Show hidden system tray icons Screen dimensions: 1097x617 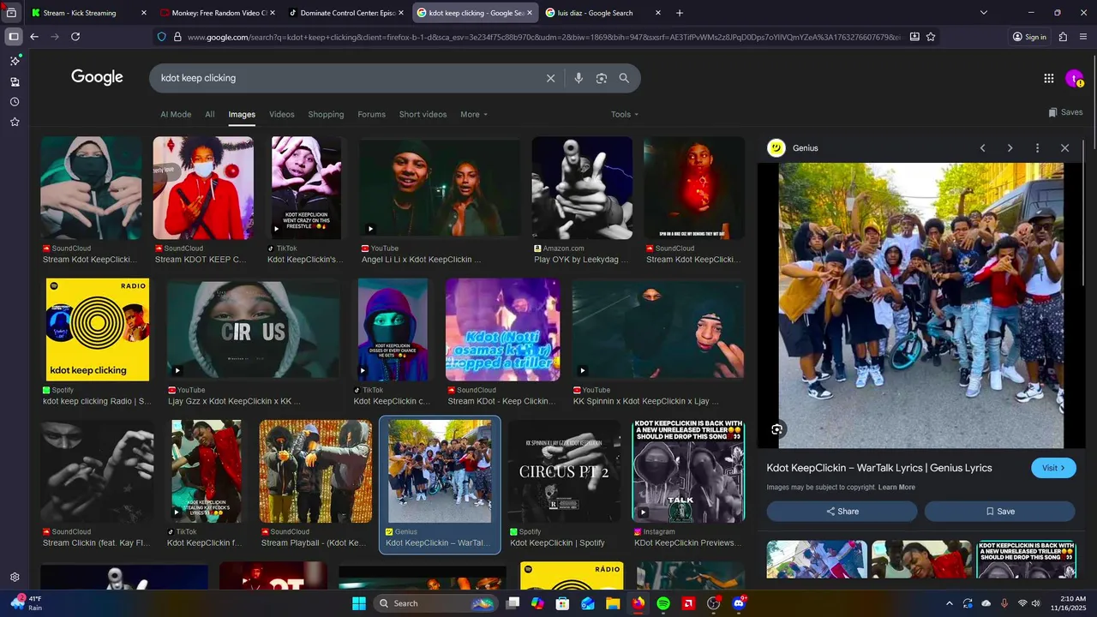tap(949, 603)
